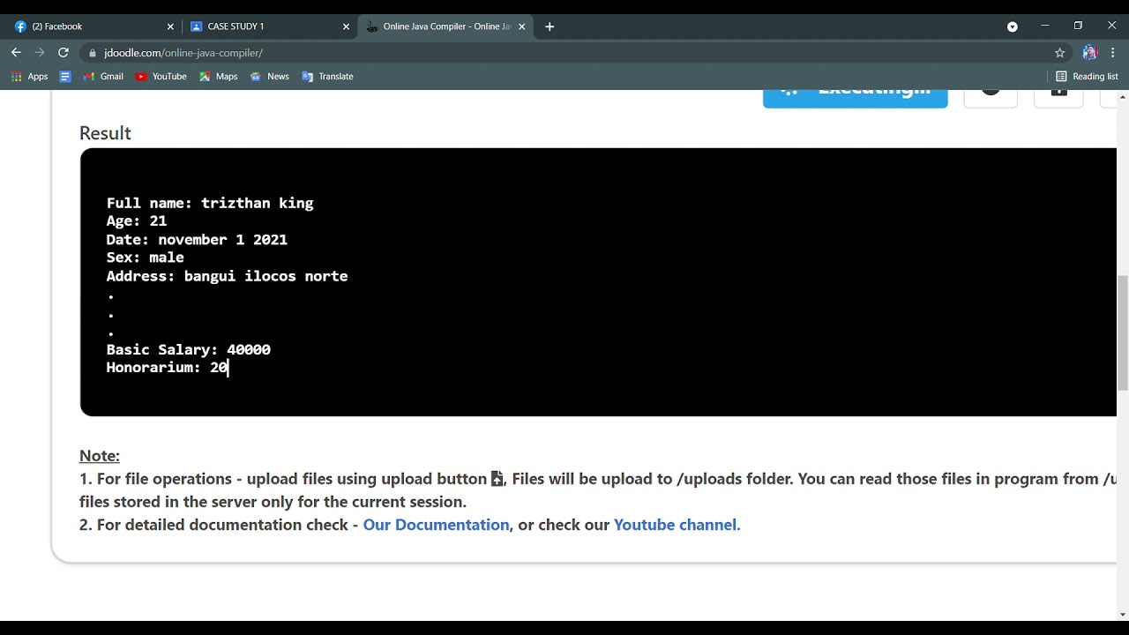Go back to previous page

(x=16, y=53)
